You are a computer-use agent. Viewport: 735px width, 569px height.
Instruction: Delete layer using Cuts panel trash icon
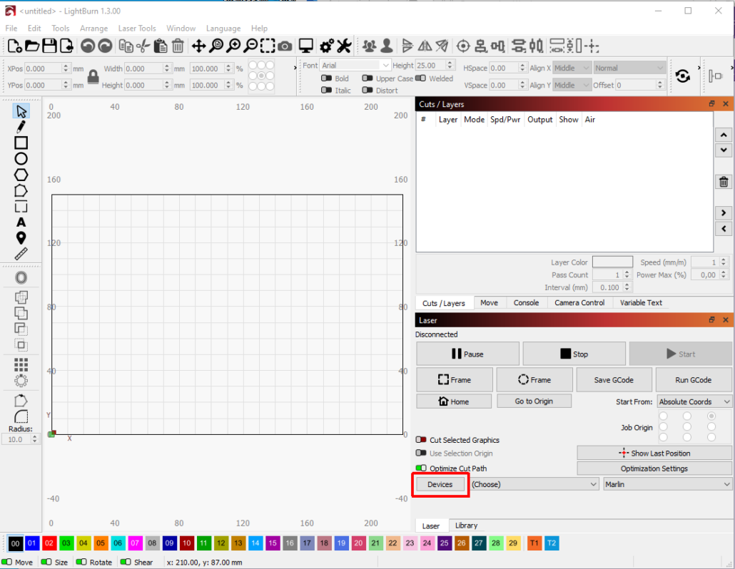pos(724,182)
